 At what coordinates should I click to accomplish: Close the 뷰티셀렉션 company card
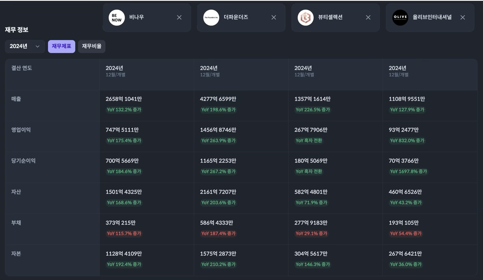pos(368,17)
